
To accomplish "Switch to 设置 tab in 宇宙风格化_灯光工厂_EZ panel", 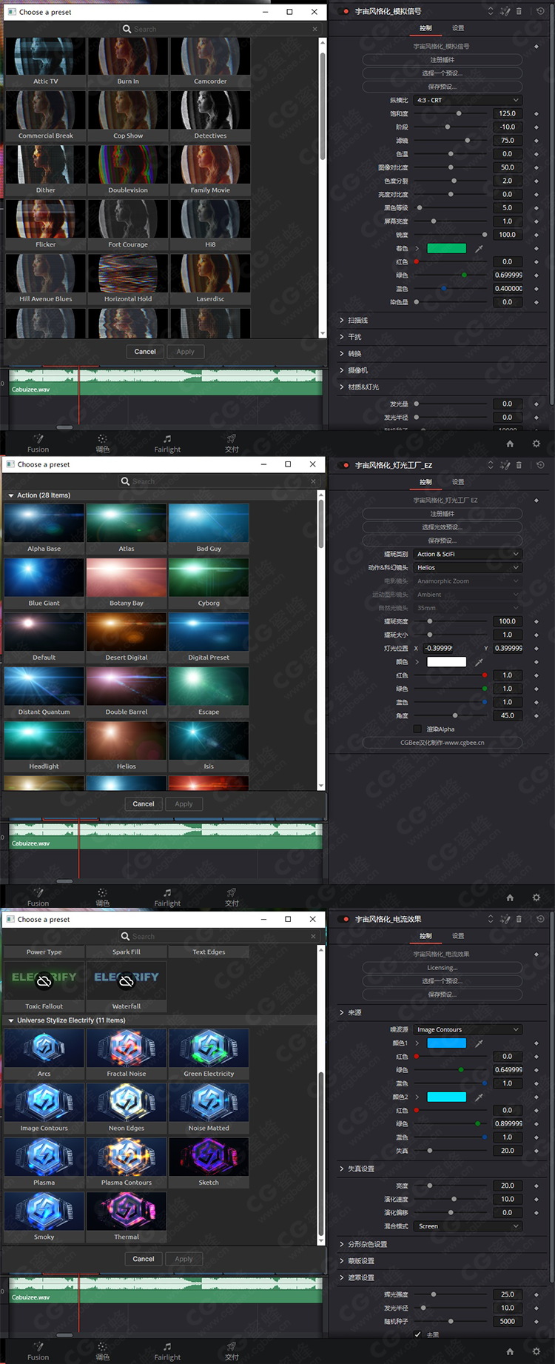I will (x=458, y=482).
